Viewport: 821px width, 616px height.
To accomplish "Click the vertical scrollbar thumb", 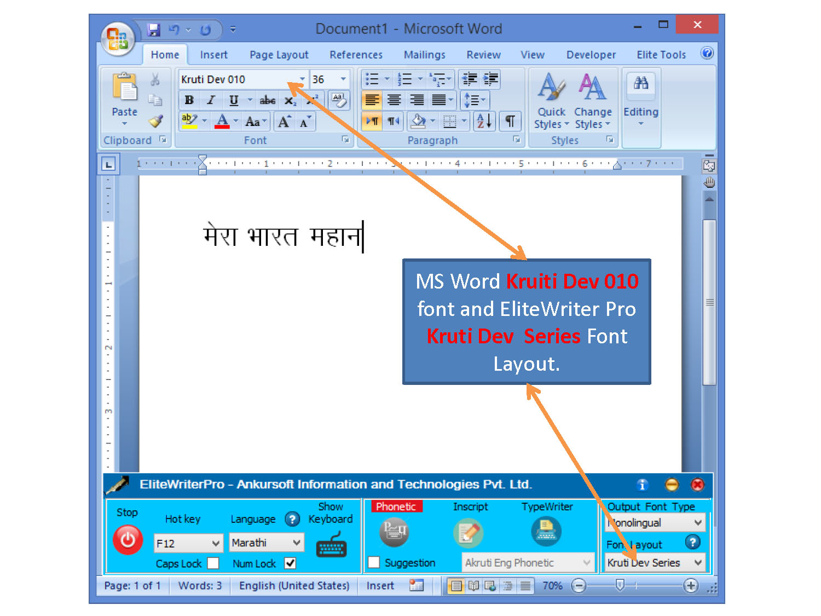I will pos(709,302).
